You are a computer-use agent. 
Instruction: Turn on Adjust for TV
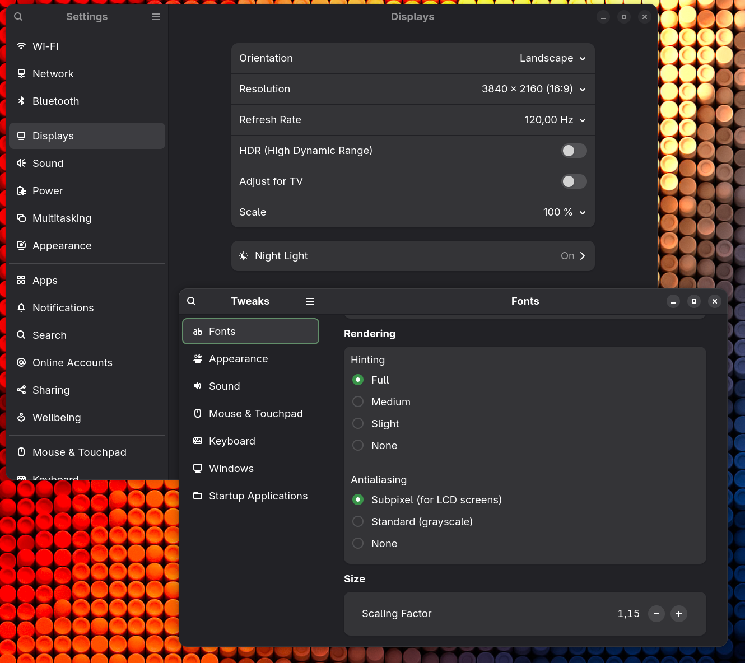(x=574, y=181)
